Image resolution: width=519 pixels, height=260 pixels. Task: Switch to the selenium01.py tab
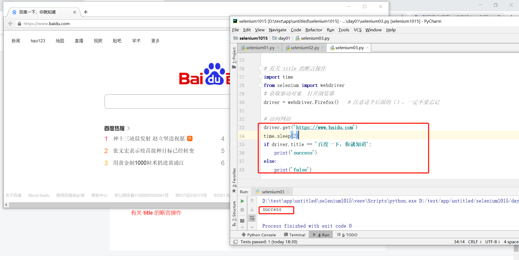pyautogui.click(x=260, y=48)
